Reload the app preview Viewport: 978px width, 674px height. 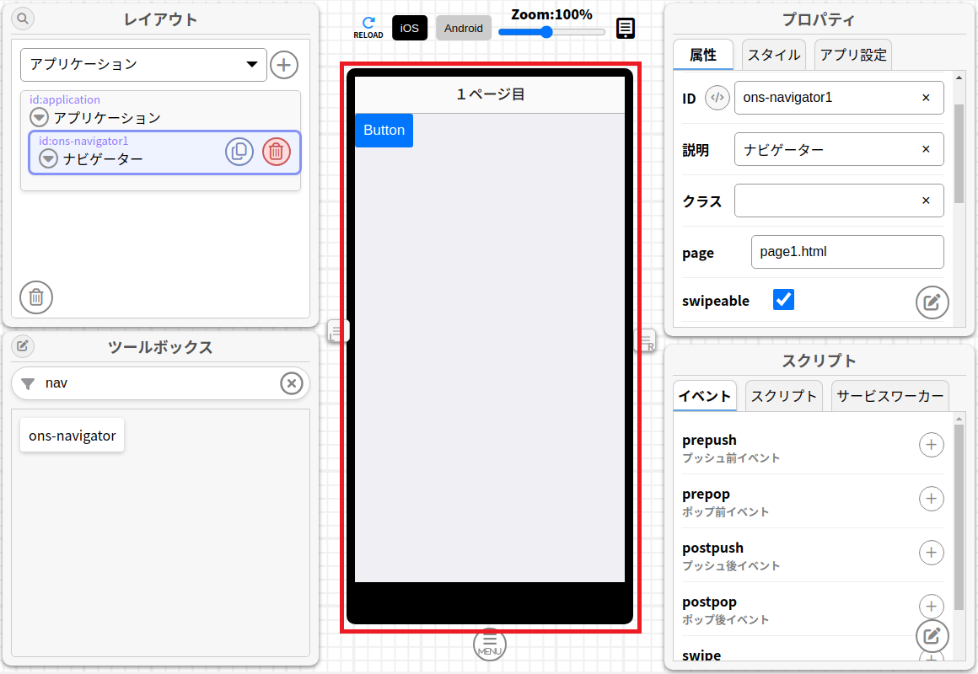(x=368, y=25)
